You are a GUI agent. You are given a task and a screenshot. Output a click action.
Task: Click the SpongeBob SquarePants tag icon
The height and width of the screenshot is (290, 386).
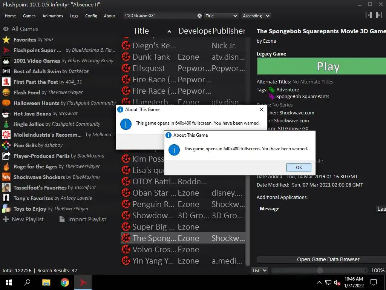coord(271,96)
